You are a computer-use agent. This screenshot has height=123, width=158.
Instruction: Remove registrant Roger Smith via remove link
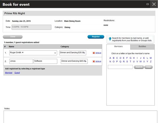click(98, 53)
